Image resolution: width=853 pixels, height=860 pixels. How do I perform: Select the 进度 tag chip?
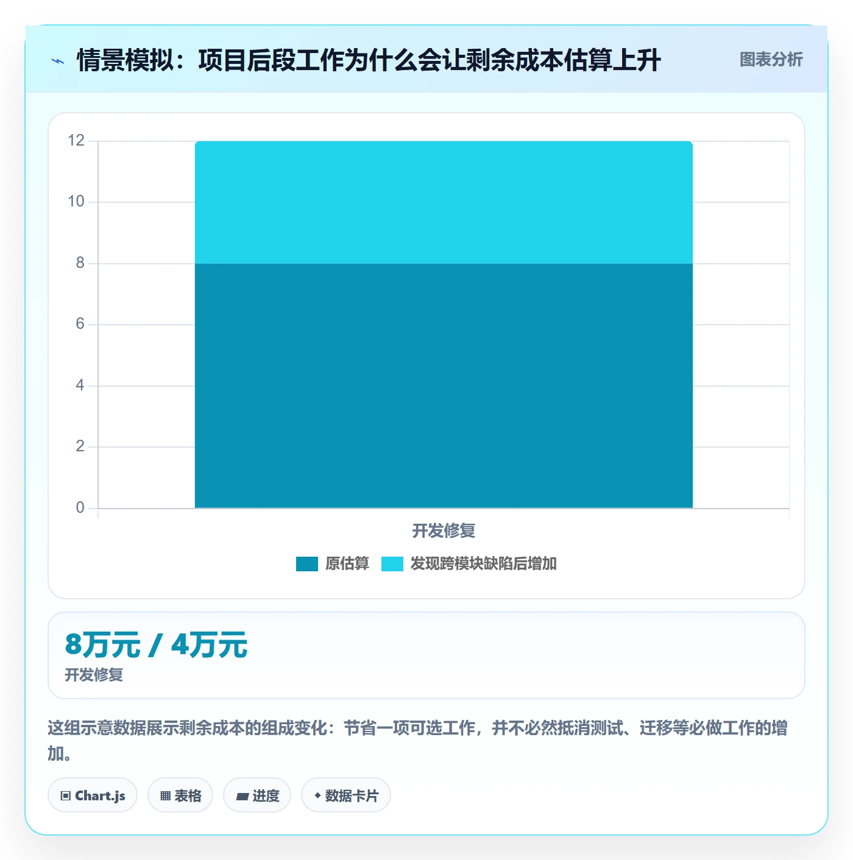pos(257,795)
